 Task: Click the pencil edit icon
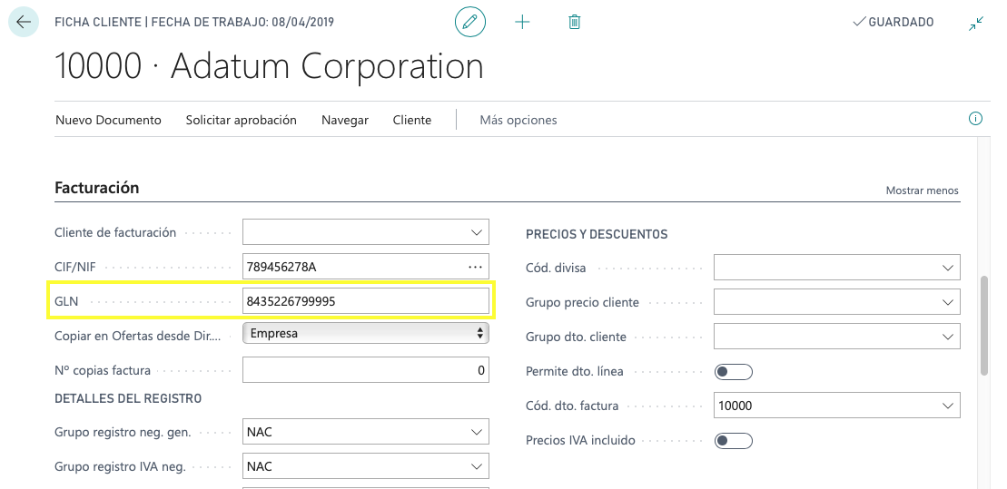tap(470, 22)
